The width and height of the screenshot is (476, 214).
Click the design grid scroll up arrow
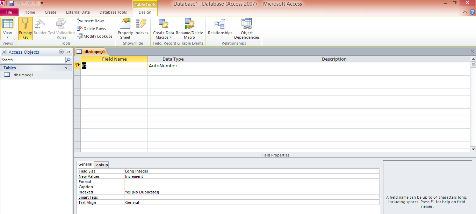tap(473, 59)
